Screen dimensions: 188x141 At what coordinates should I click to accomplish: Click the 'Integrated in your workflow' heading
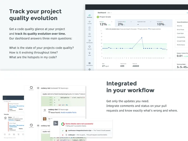(x=130, y=87)
